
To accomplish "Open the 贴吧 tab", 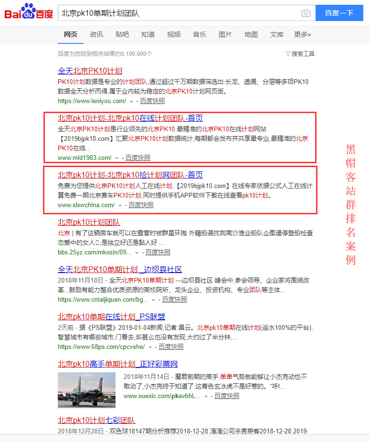I will point(122,34).
